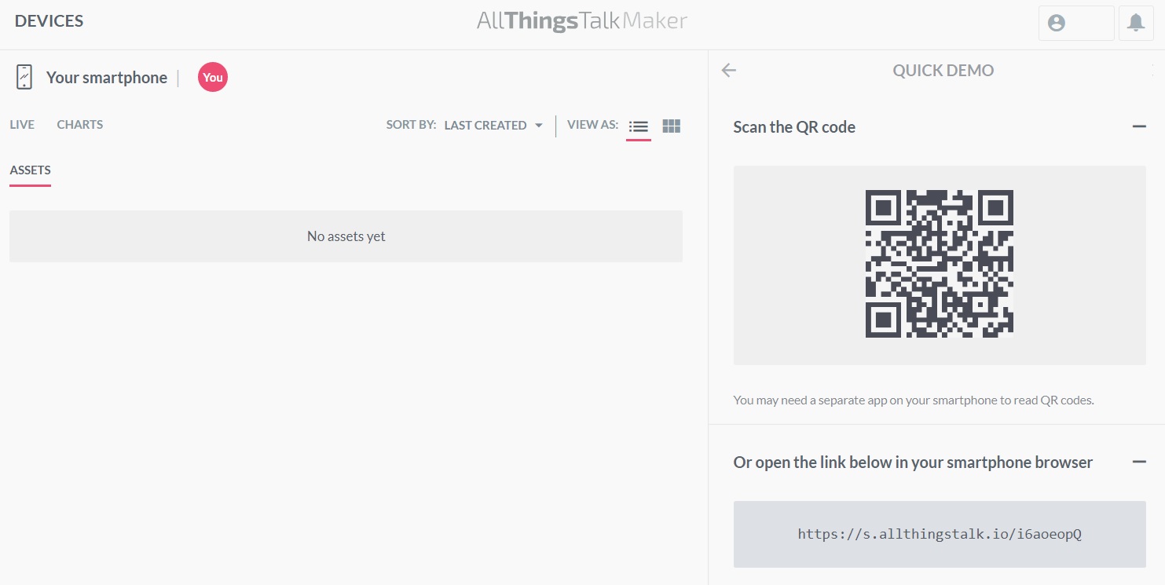Click the No assets yet message

[346, 236]
